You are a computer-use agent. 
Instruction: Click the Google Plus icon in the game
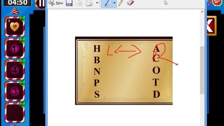click(x=217, y=2)
